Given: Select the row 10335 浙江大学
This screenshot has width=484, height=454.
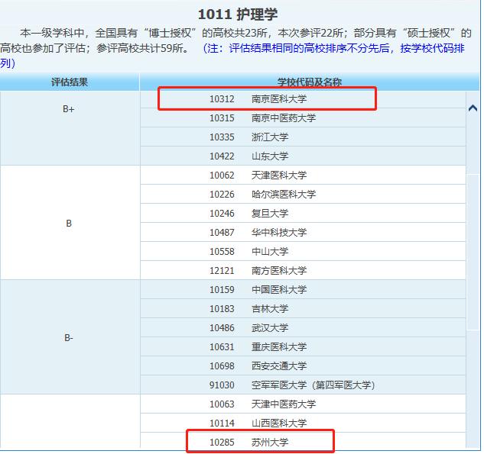Looking at the screenshot, I should tap(303, 137).
